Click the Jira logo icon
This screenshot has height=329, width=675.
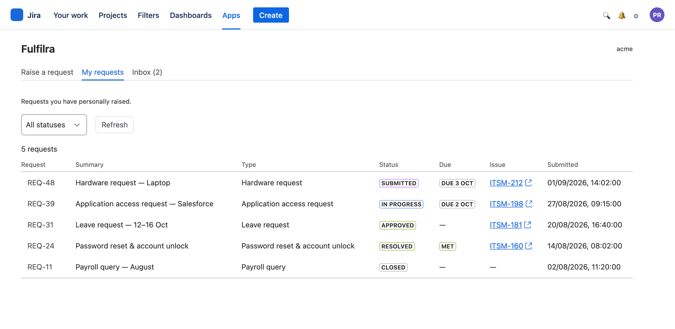[x=17, y=15]
